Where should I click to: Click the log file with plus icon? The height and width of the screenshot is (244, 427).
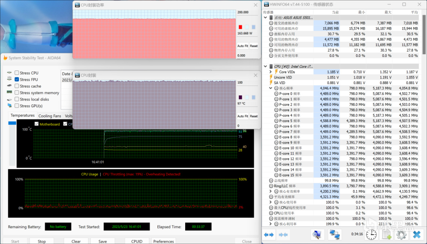tap(387, 235)
